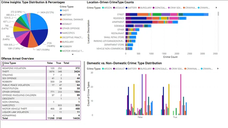The width and height of the screenshot is (228, 128).
Task: Select CRIMINAL DAMAGE in the pie legend
Action: [72, 20]
